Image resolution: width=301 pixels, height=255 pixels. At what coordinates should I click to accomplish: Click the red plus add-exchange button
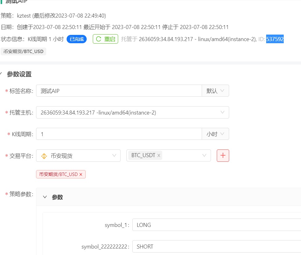tap(223, 156)
